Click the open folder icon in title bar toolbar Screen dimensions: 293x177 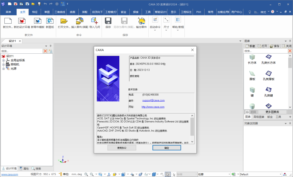33,4
